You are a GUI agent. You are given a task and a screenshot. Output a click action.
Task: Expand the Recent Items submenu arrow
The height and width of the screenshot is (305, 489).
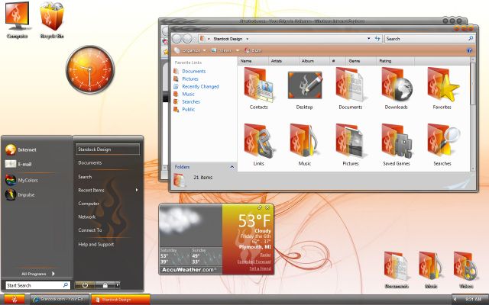click(137, 190)
